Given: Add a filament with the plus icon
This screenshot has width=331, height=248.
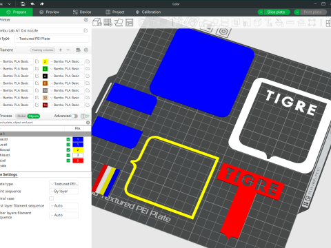Looking at the screenshot, I should 61,50.
